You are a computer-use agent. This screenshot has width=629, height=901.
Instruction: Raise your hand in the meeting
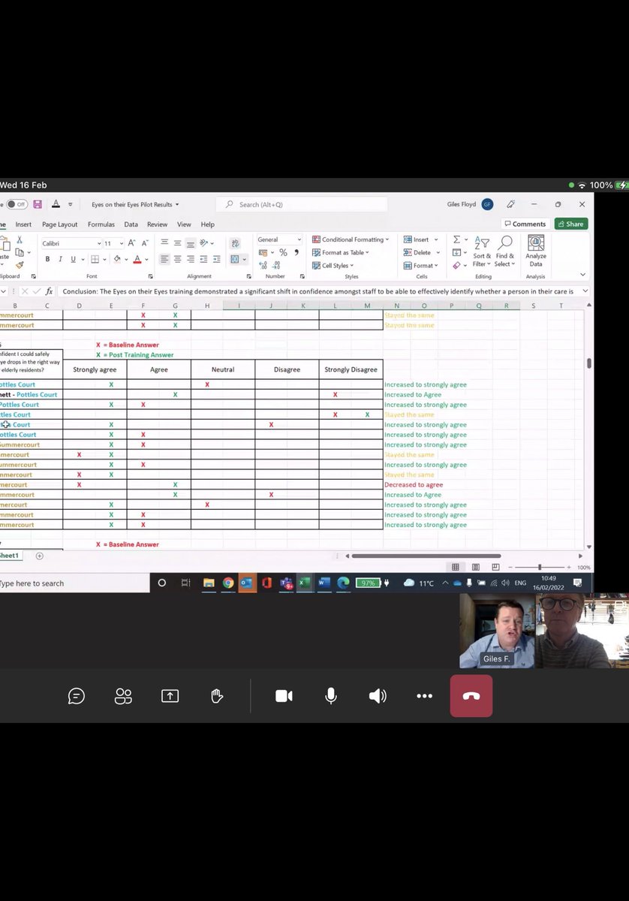[x=217, y=696]
